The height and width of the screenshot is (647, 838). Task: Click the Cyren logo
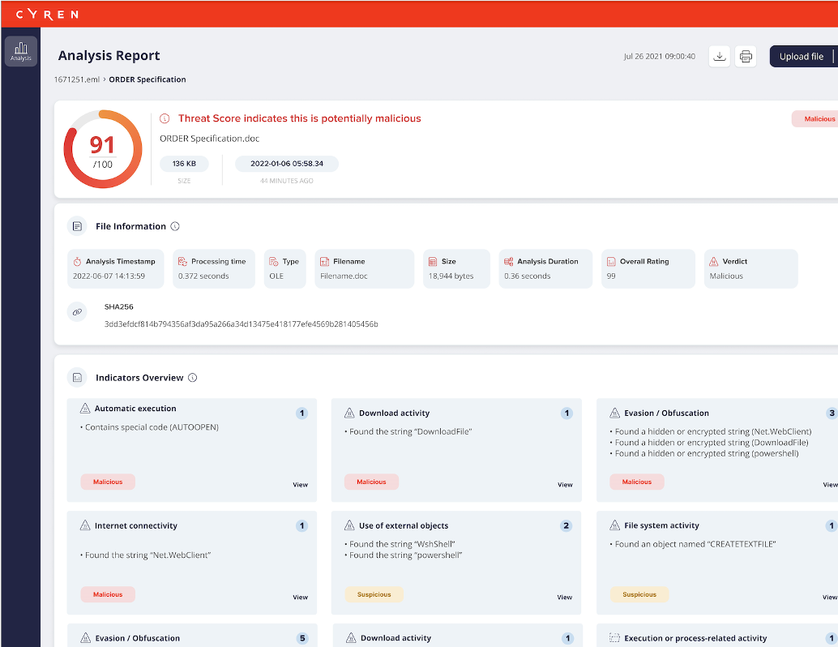(48, 14)
